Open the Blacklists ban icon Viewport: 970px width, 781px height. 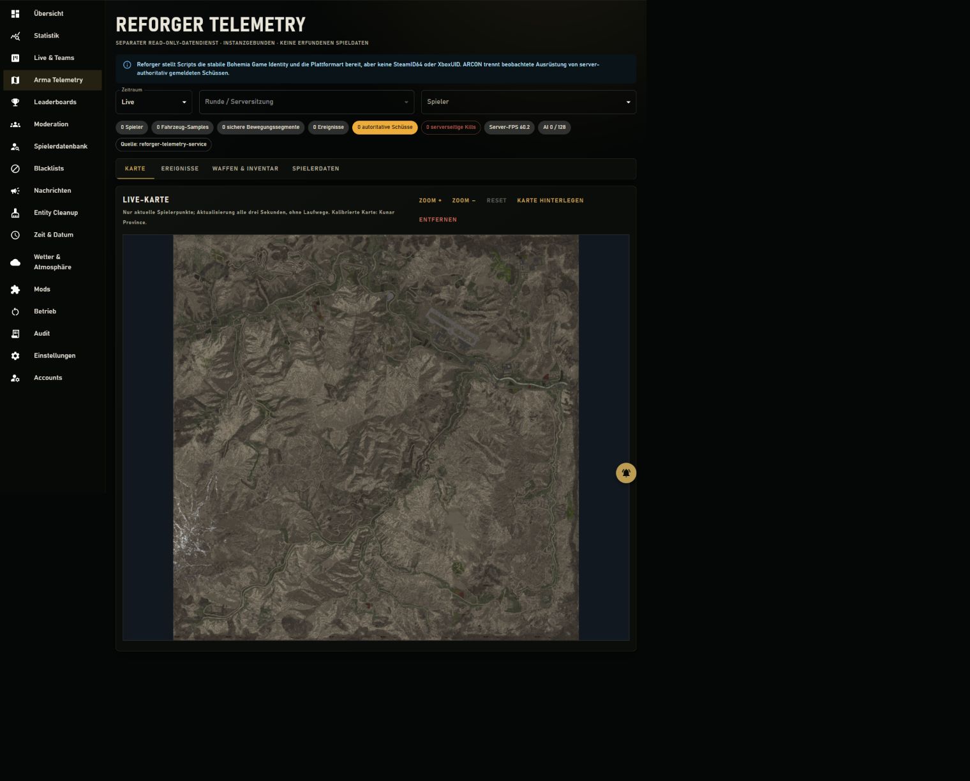15,168
